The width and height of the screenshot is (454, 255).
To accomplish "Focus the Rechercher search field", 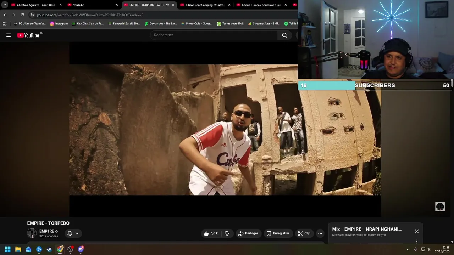I will (x=214, y=35).
